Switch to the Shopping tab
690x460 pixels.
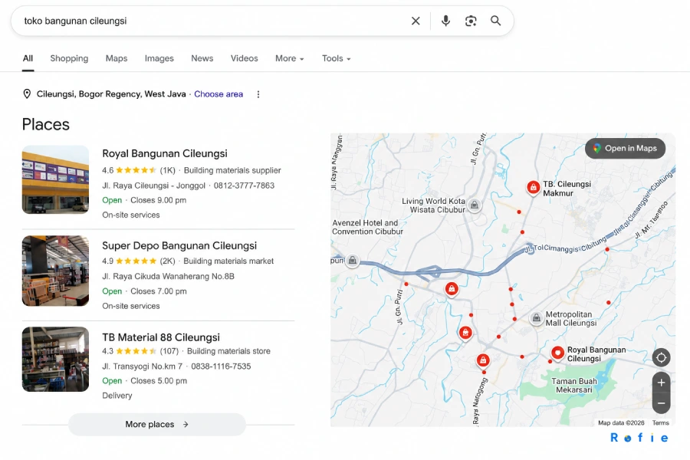click(69, 58)
